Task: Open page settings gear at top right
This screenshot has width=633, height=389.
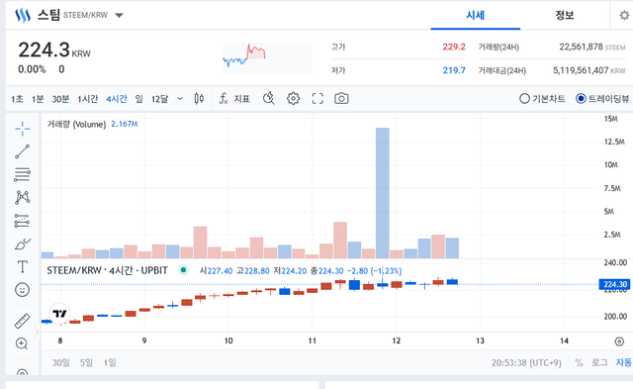Action: coord(624,16)
